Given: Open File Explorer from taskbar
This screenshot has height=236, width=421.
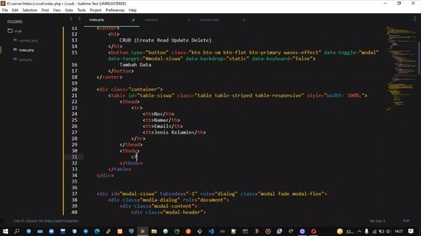Looking at the screenshot, I should tap(154, 231).
